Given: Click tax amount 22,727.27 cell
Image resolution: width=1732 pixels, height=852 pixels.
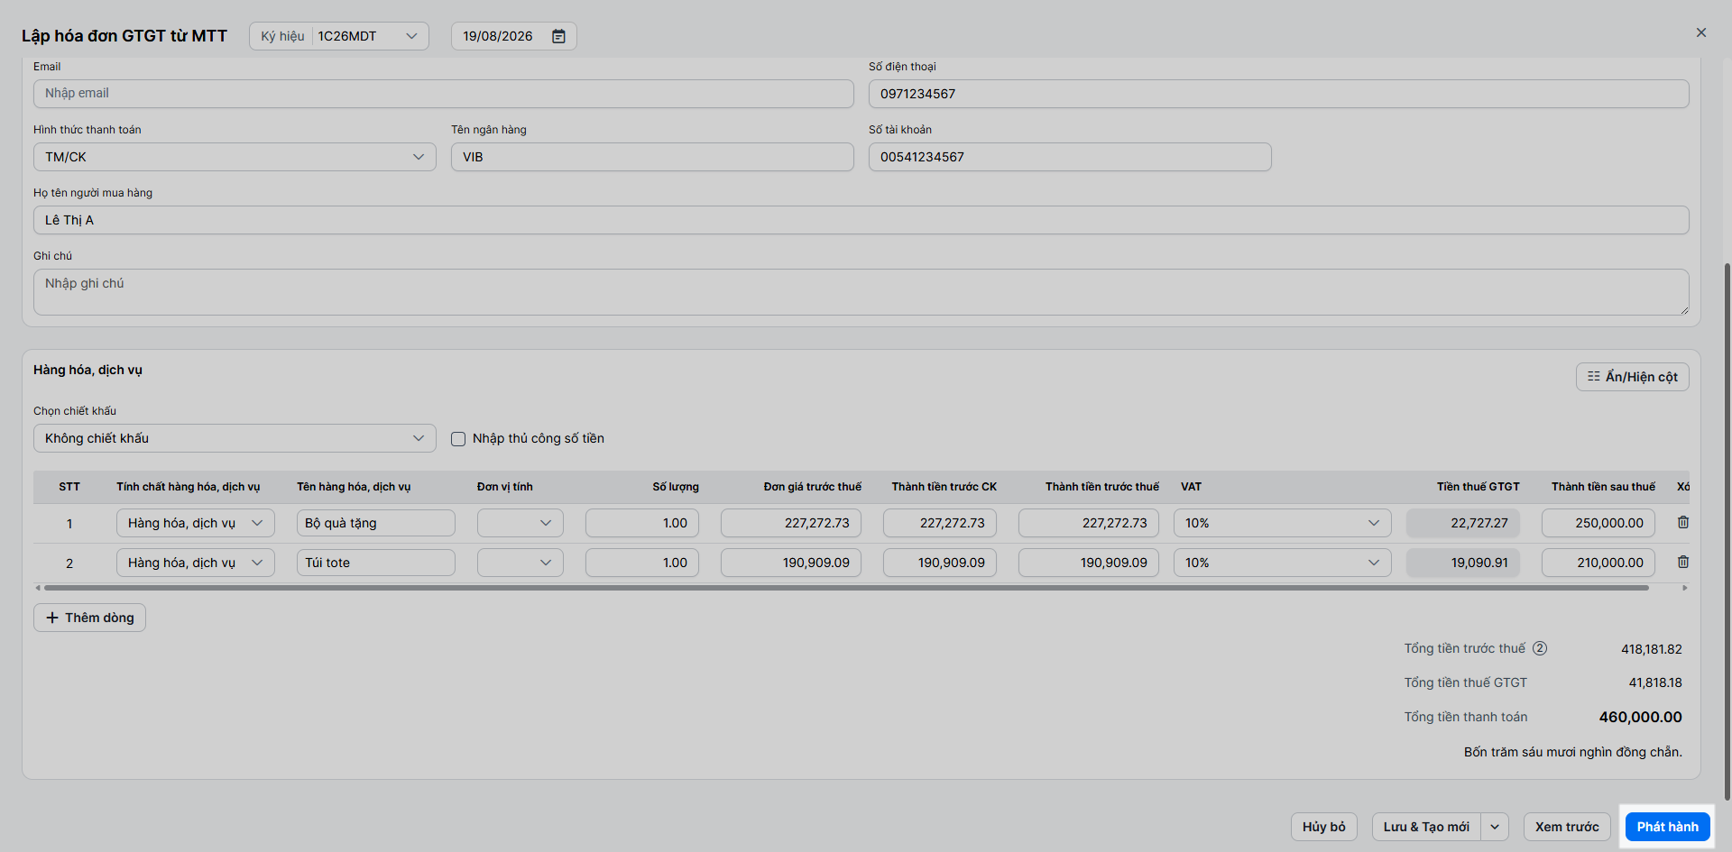Looking at the screenshot, I should (x=1463, y=523).
